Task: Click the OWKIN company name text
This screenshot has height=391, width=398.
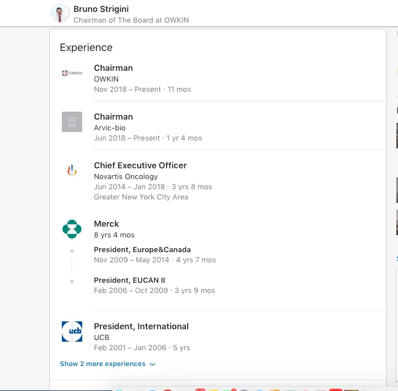Action: click(106, 79)
